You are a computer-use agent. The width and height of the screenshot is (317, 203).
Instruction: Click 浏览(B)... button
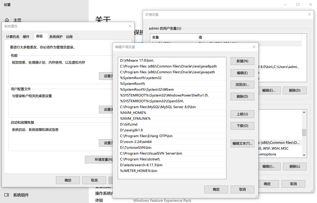point(242,85)
